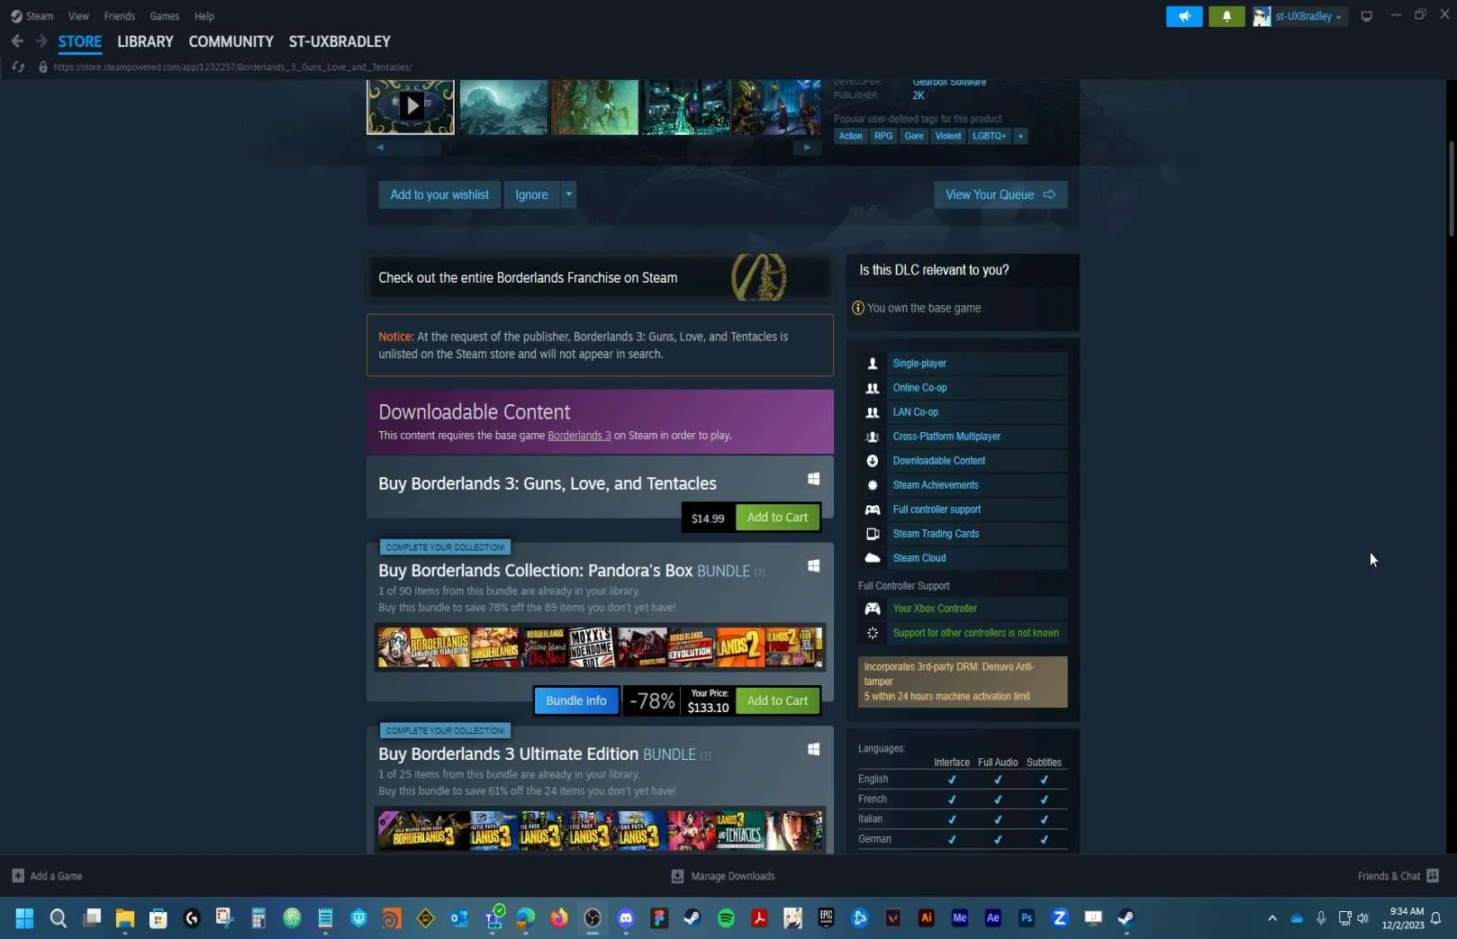
Task: Click the Full controller support gamepad icon
Action: (x=872, y=510)
